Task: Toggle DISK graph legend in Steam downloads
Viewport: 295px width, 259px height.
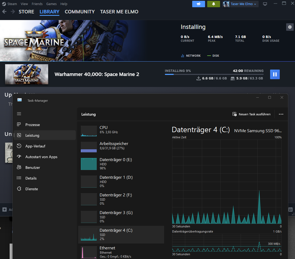Action: point(213,56)
